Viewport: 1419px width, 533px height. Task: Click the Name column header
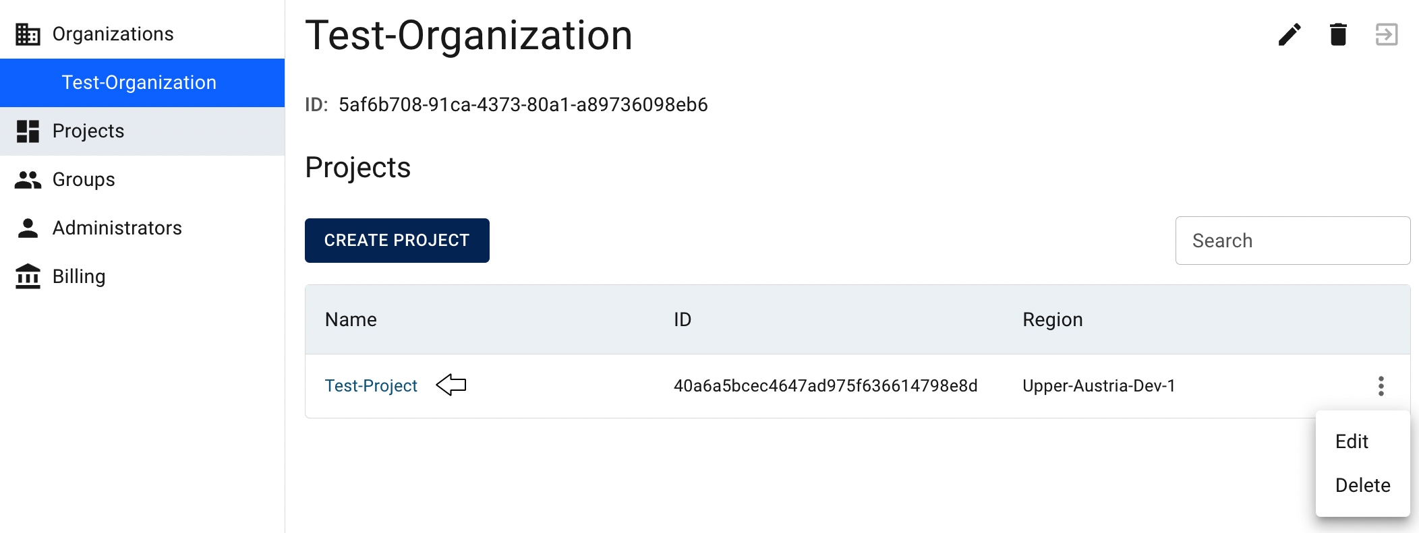(x=351, y=319)
